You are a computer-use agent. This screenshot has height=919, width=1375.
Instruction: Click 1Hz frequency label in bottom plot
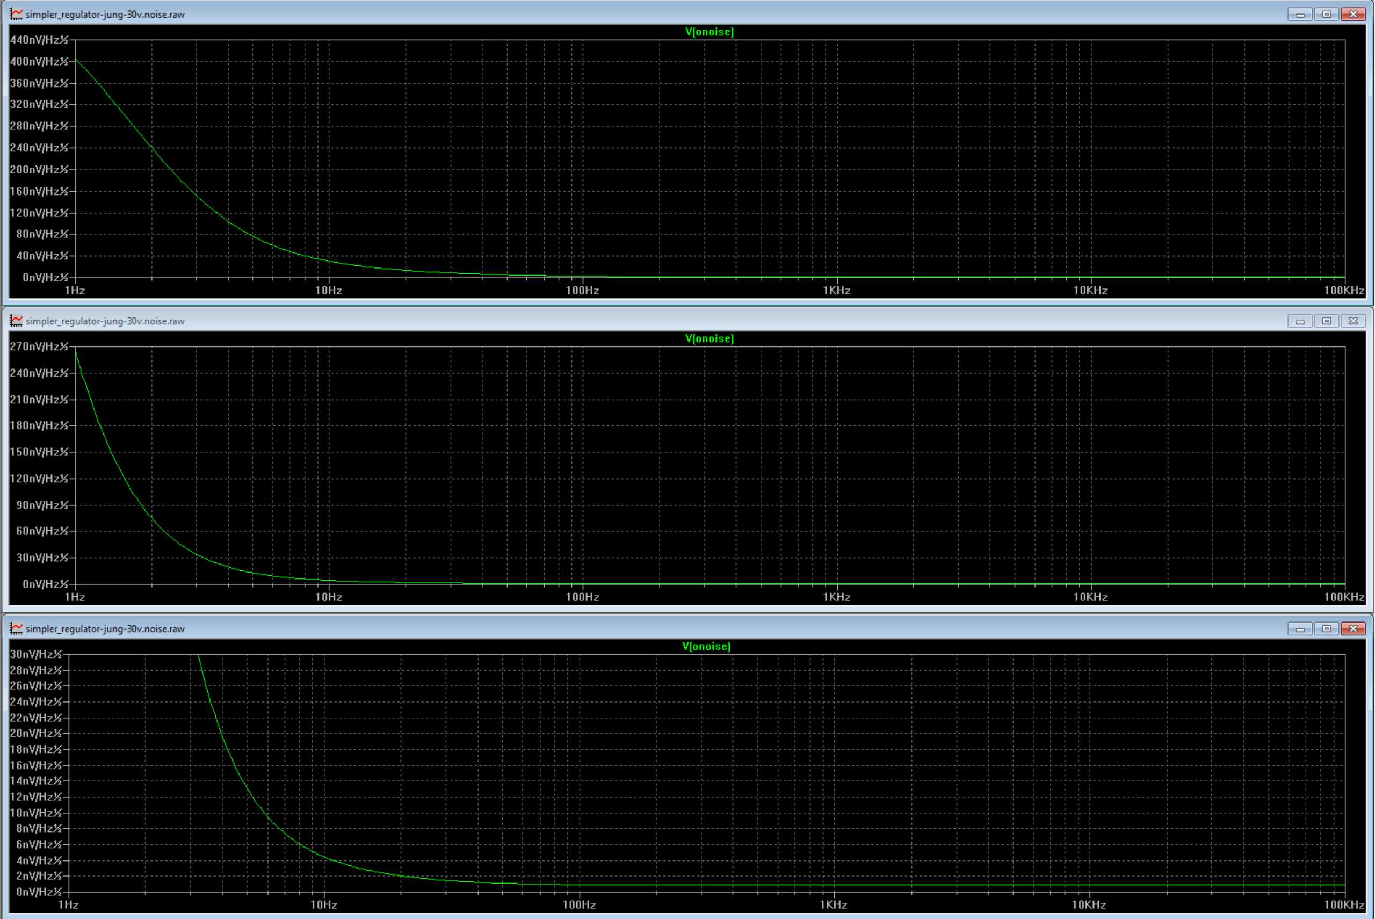[68, 904]
